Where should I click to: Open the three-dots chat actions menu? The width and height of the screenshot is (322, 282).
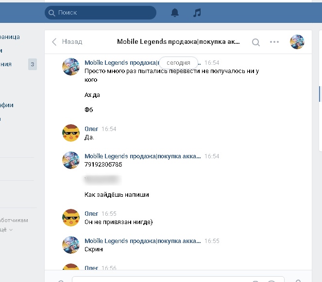click(274, 42)
